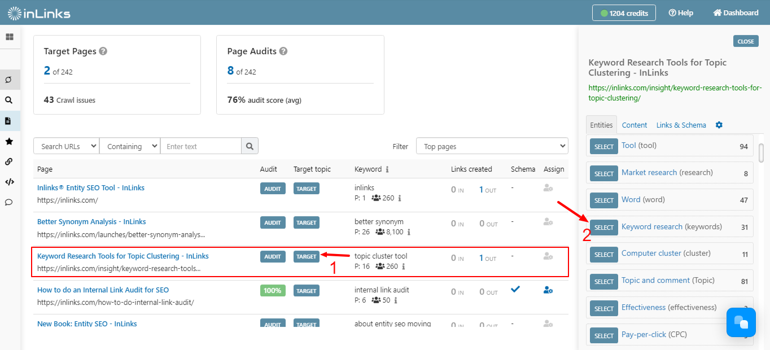Click AUDIT for Better Synonym Analysis row
Viewport: 770px width, 350px height.
(x=273, y=222)
